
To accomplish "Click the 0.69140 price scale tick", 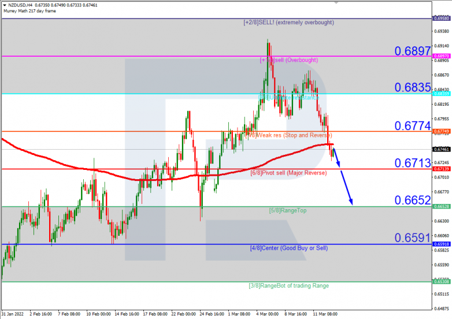I will click(442, 46).
